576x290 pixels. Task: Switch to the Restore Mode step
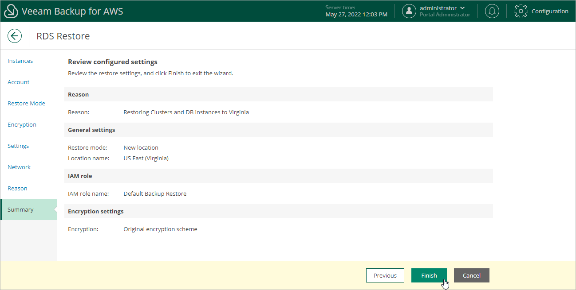26,104
